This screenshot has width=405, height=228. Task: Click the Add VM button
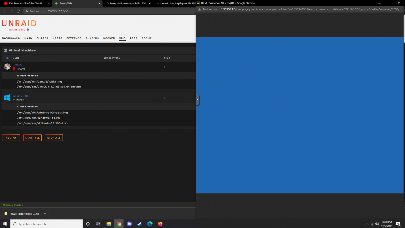[11, 138]
